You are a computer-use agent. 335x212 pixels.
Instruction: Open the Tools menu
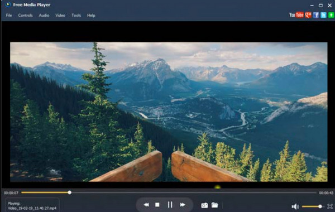[x=76, y=16]
